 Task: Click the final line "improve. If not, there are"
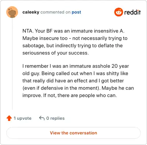click(x=69, y=96)
